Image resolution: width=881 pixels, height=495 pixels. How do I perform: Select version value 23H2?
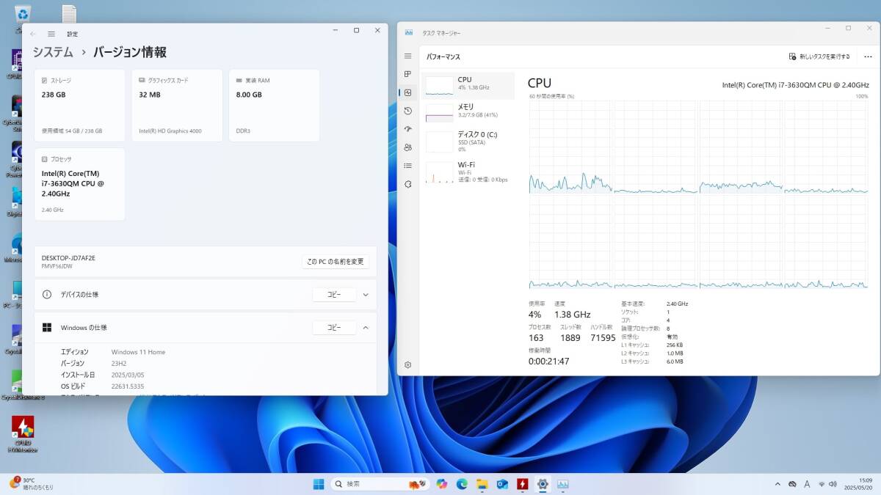point(119,363)
